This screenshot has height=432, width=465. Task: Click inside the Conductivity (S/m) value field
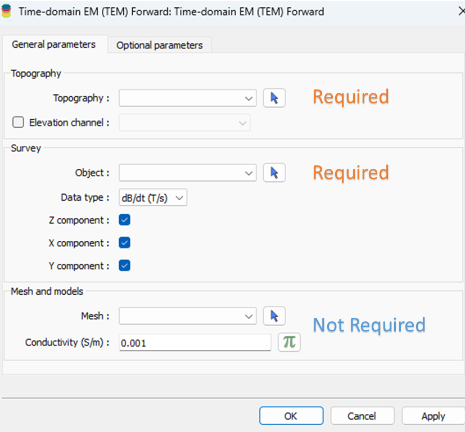[195, 343]
